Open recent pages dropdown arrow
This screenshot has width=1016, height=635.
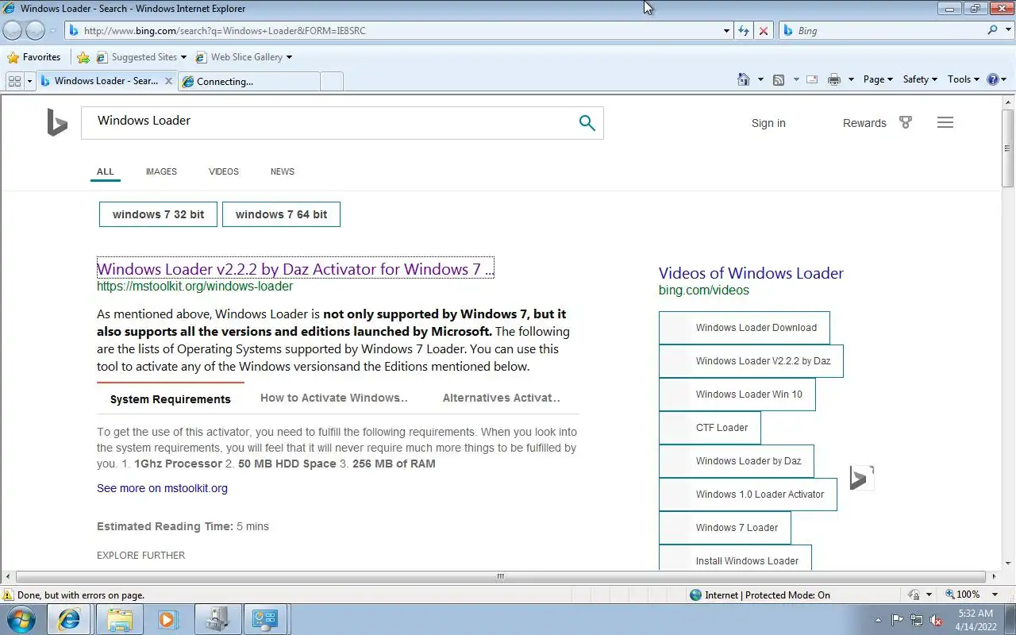tap(52, 31)
